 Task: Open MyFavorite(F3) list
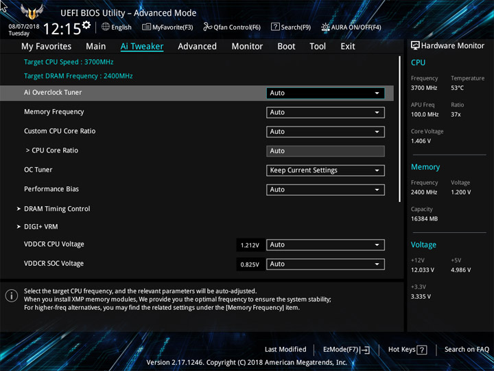(x=167, y=27)
